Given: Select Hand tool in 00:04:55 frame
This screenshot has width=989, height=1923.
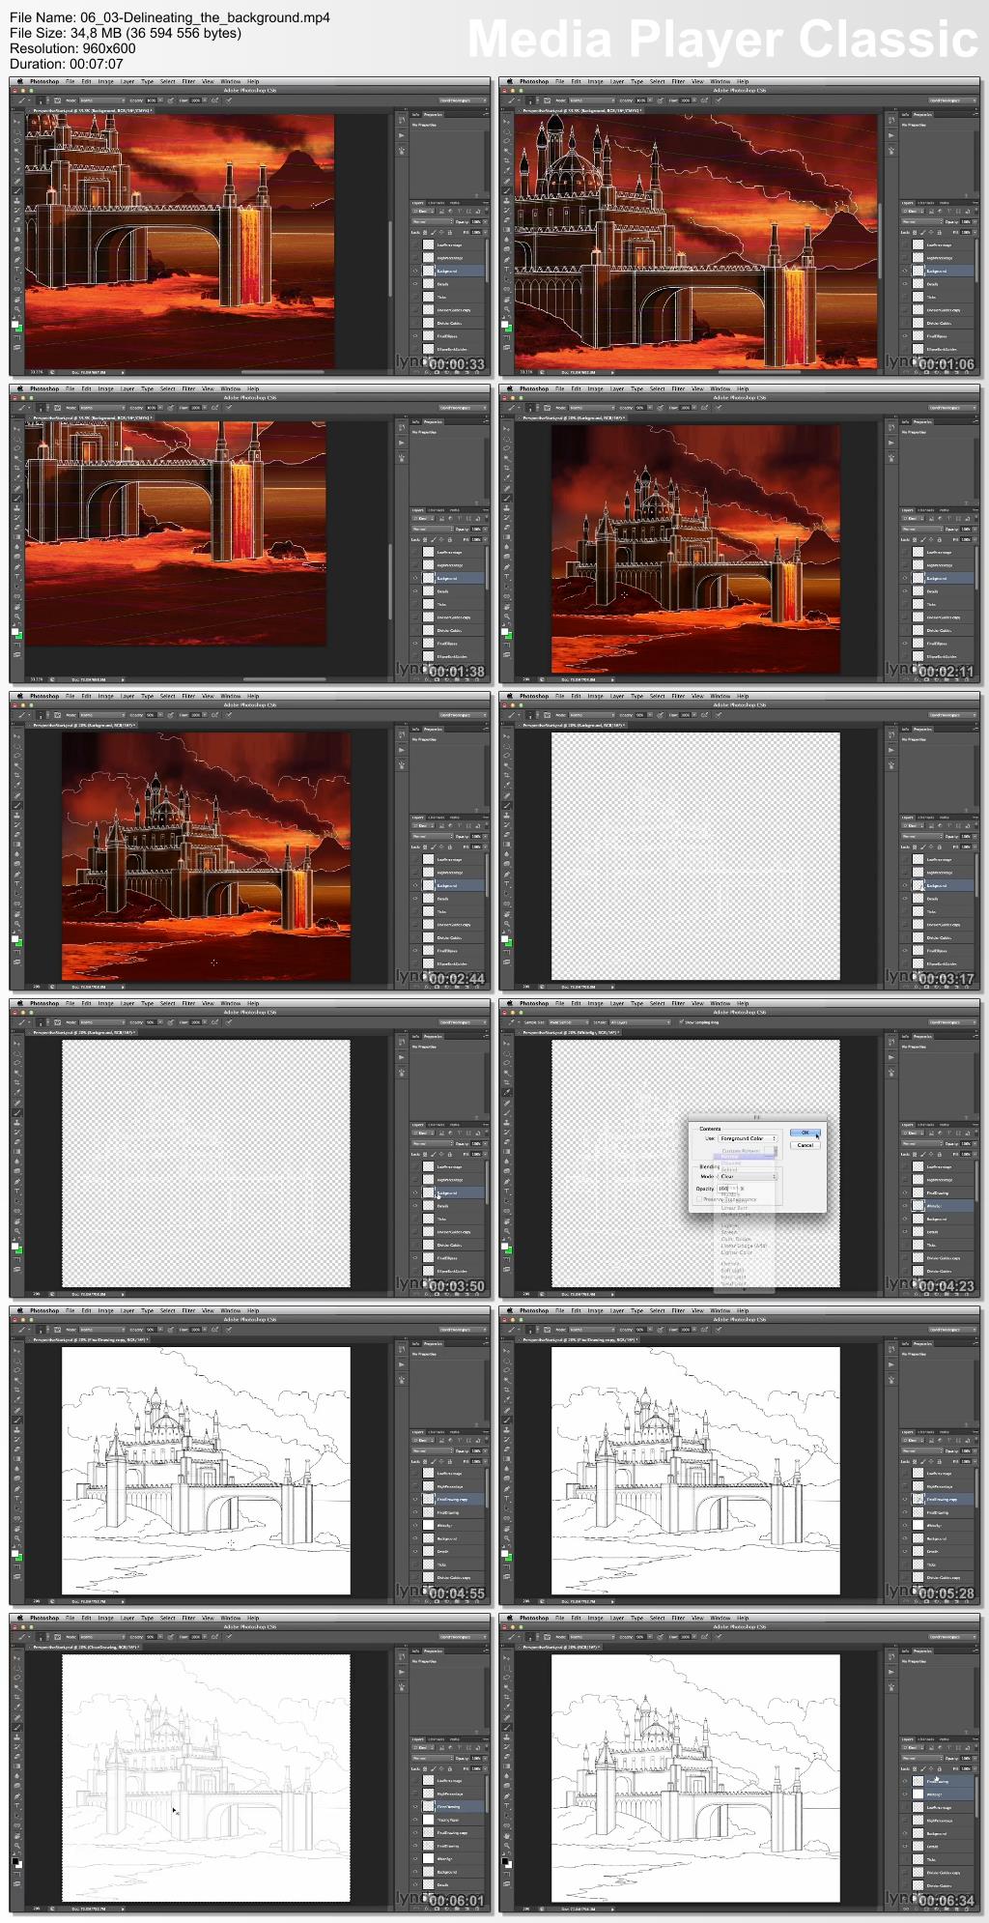Looking at the screenshot, I should [x=16, y=1529].
